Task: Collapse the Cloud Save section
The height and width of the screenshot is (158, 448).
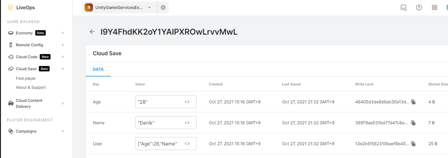Action: click(x=63, y=69)
